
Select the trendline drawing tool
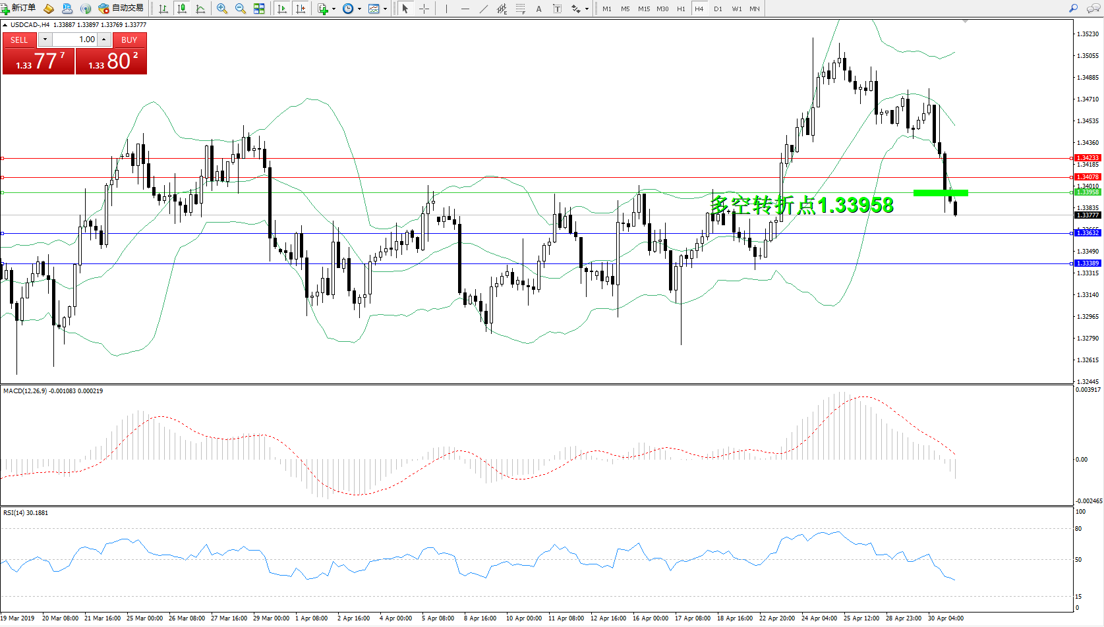pyautogui.click(x=484, y=9)
